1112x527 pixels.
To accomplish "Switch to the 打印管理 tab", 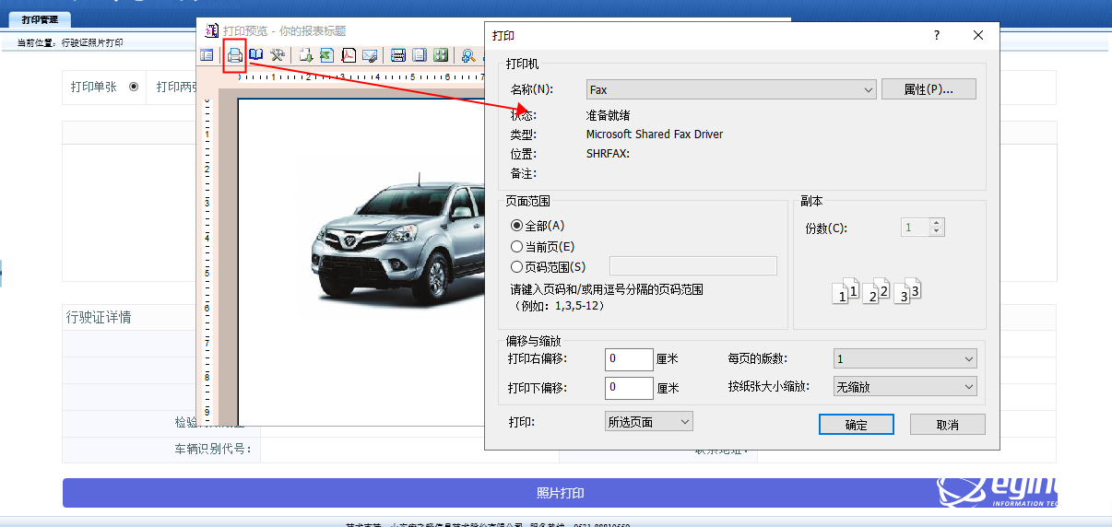I will pos(40,19).
